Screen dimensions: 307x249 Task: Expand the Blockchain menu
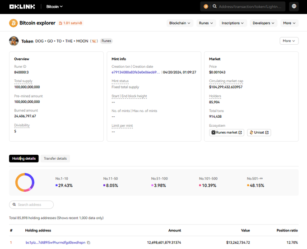coord(180,23)
